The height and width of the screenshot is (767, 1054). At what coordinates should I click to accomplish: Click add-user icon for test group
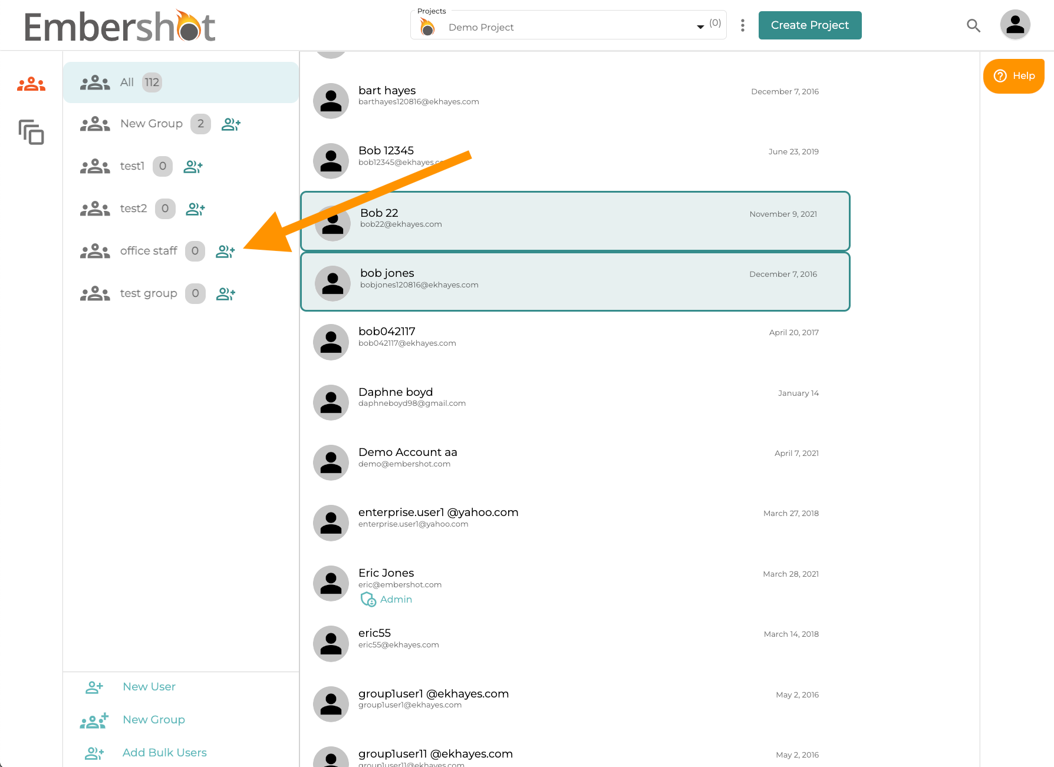coord(226,294)
